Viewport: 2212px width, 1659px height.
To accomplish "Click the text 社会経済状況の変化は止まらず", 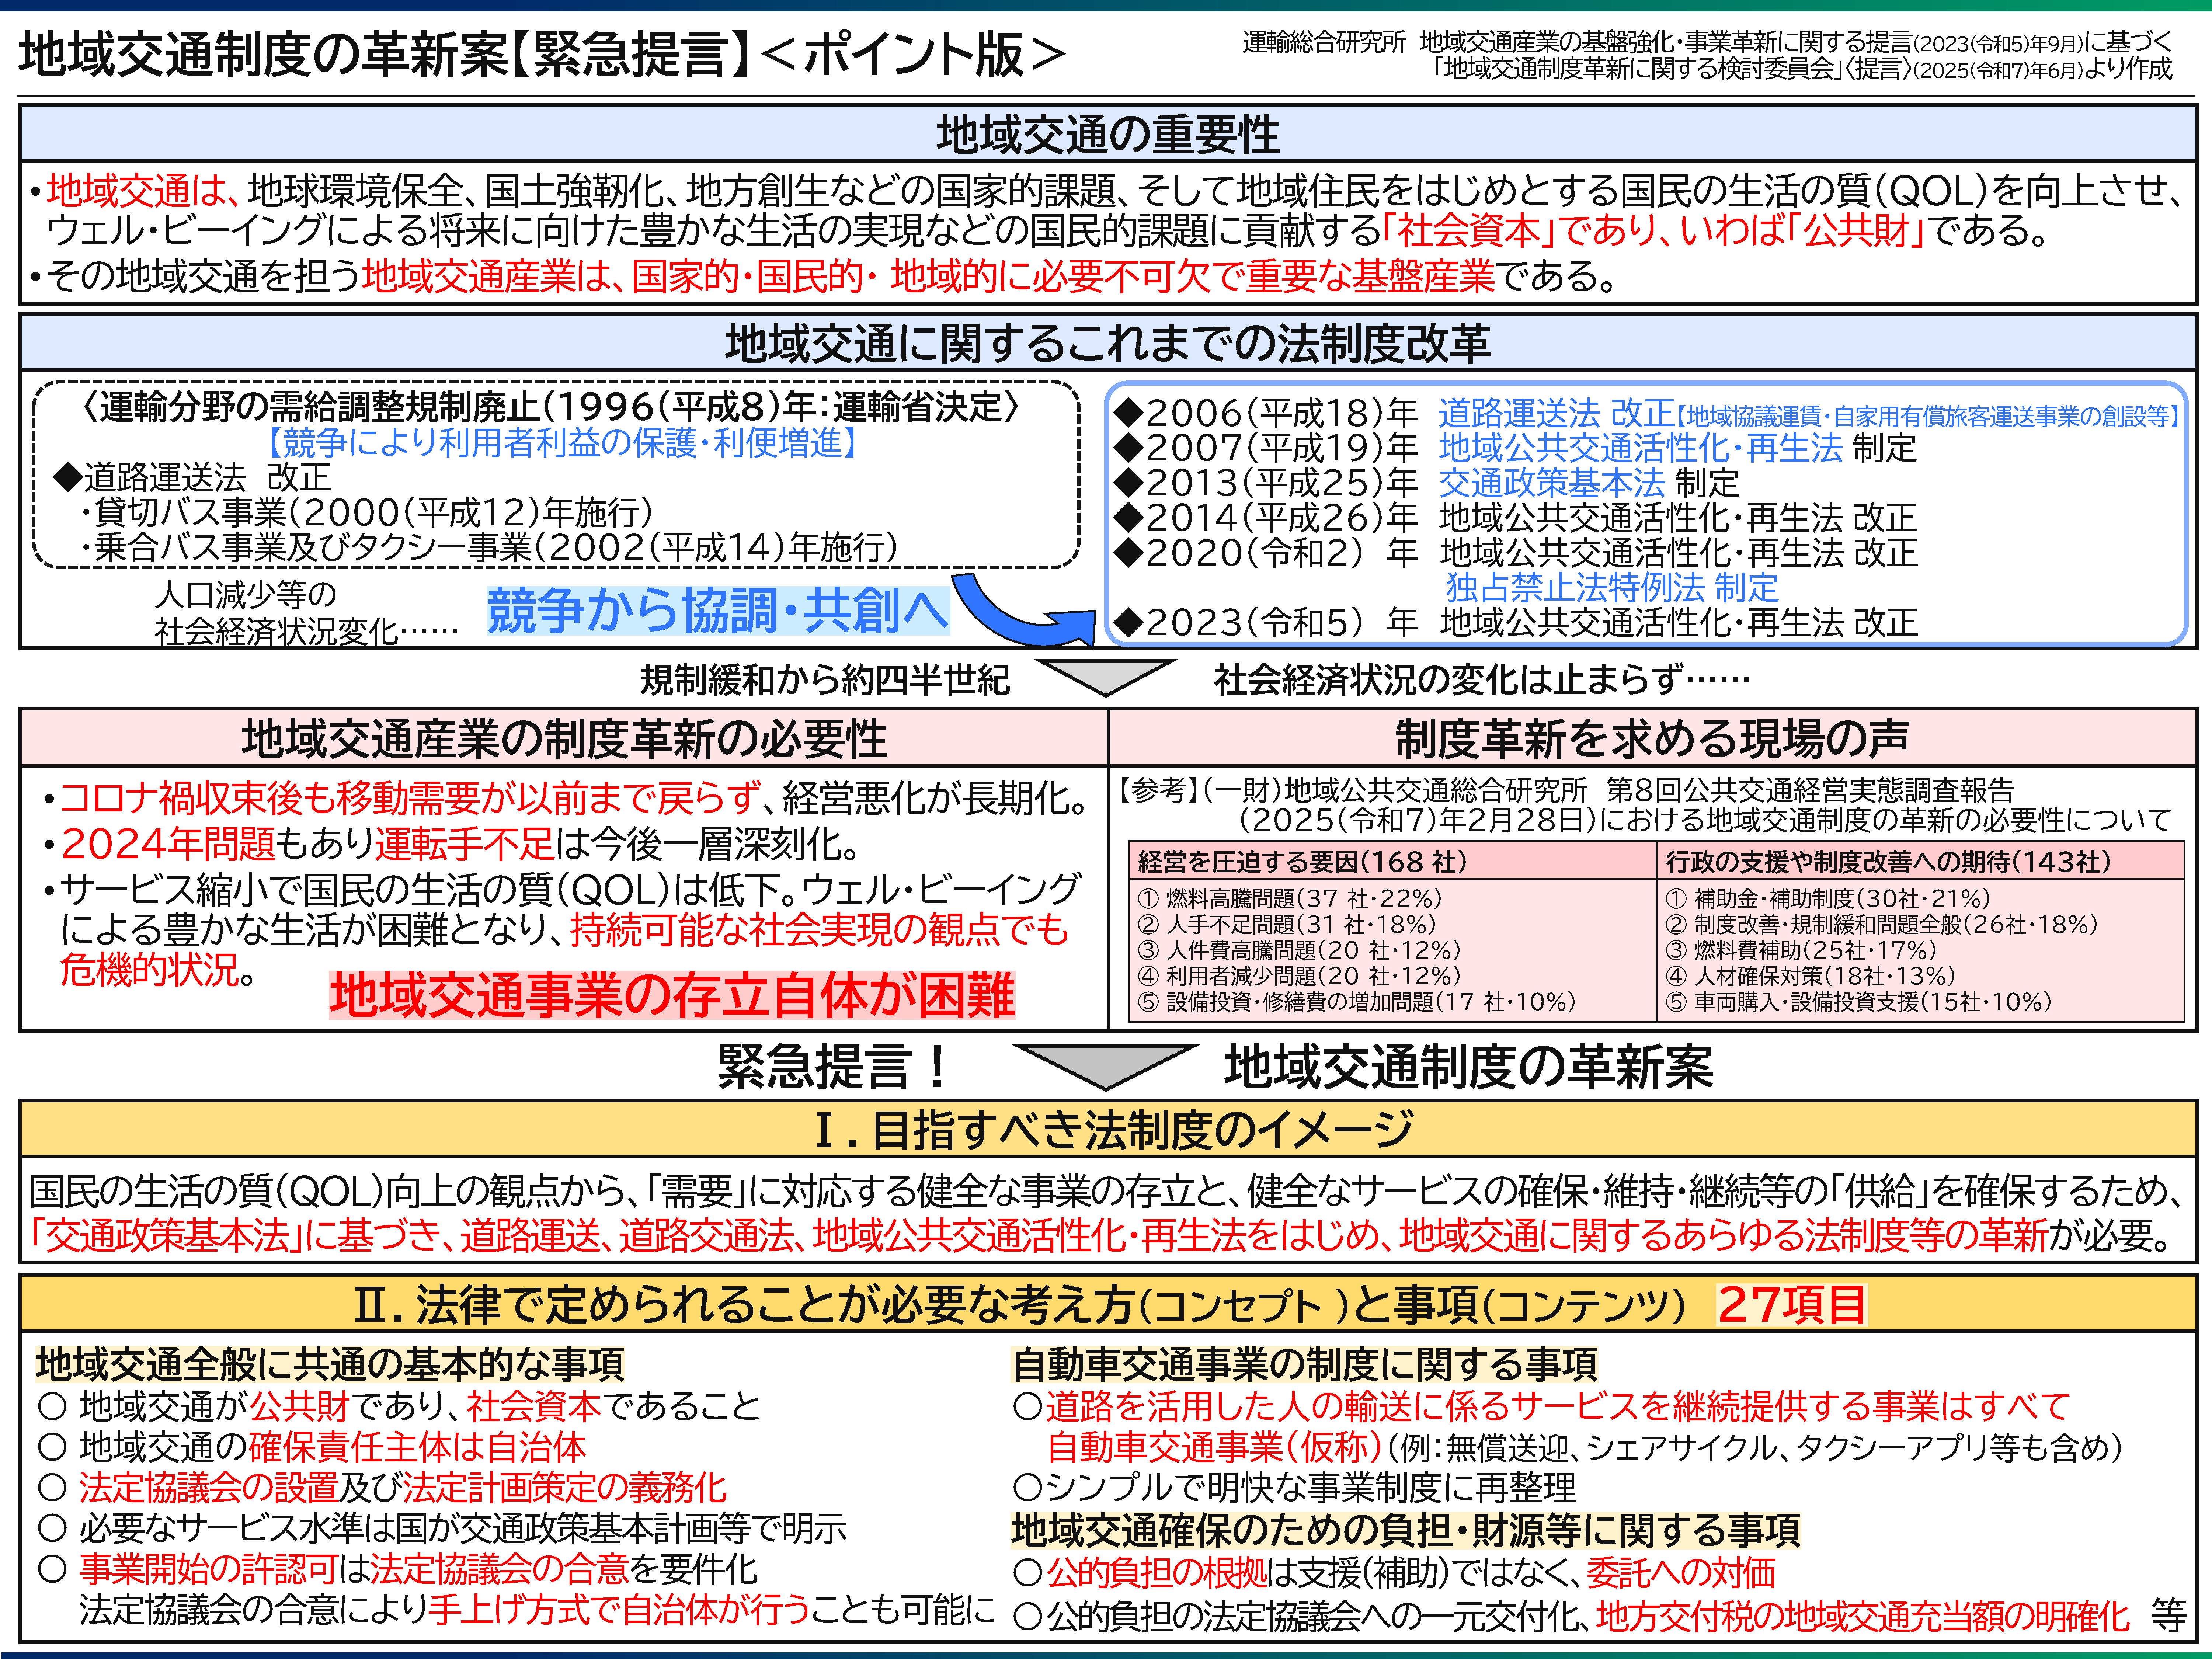I will 1482,680.
